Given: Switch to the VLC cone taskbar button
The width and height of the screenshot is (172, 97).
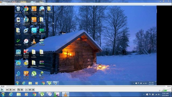Looking at the screenshot, I should click(66, 94).
